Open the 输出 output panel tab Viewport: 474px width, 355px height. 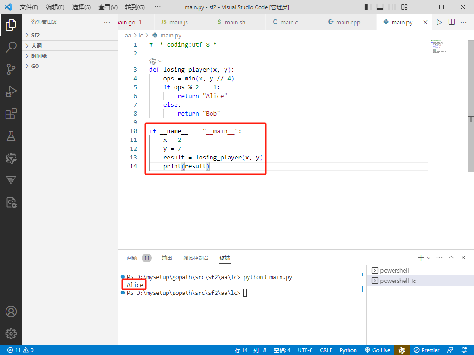(167, 258)
